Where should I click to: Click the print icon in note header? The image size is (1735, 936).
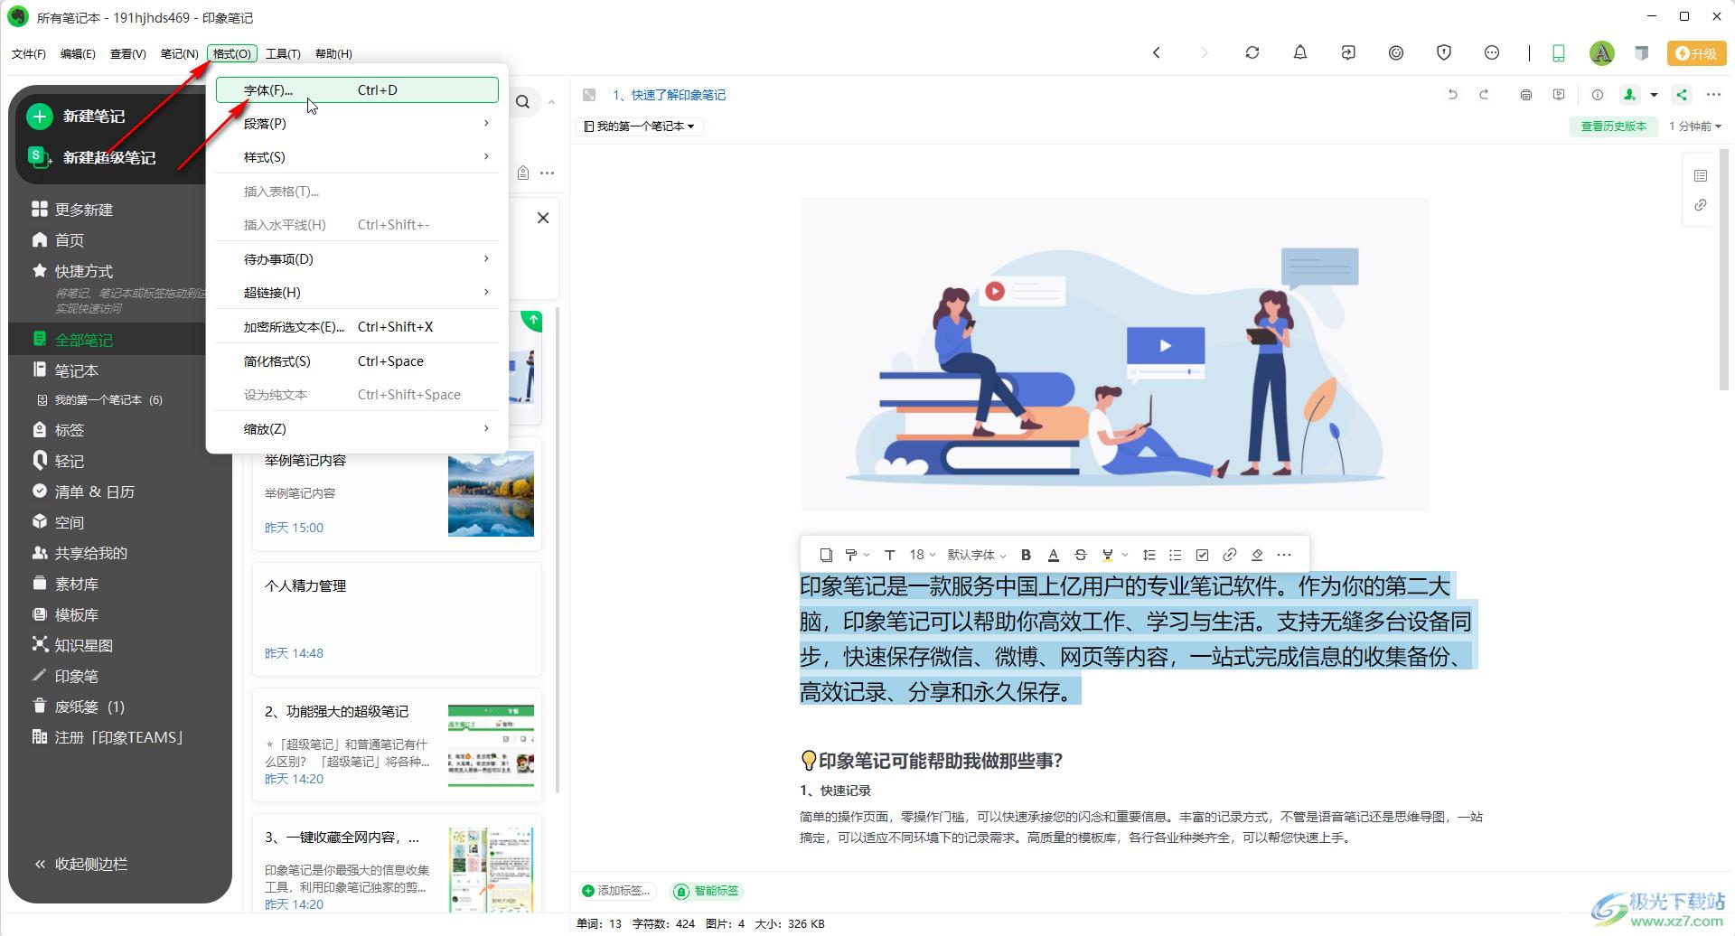point(1526,94)
